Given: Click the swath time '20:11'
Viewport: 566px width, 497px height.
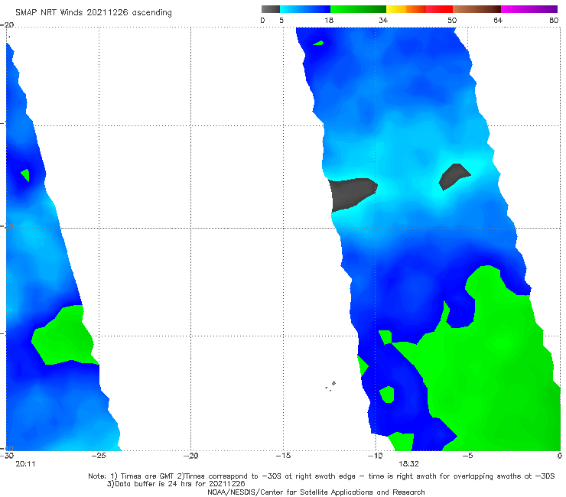Looking at the screenshot, I should pyautogui.click(x=25, y=464).
